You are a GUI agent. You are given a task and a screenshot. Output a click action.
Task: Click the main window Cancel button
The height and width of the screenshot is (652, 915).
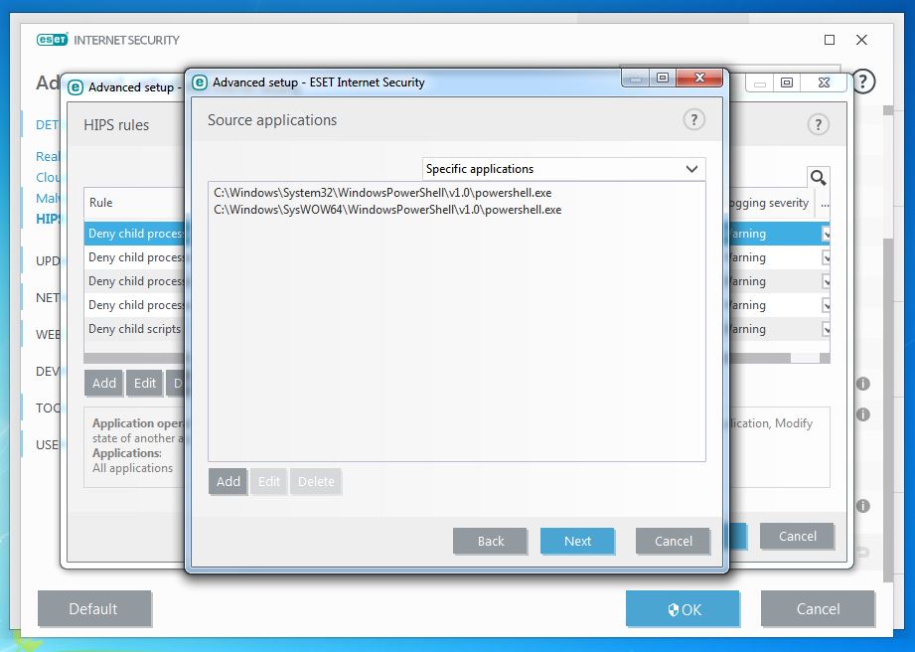pyautogui.click(x=818, y=609)
